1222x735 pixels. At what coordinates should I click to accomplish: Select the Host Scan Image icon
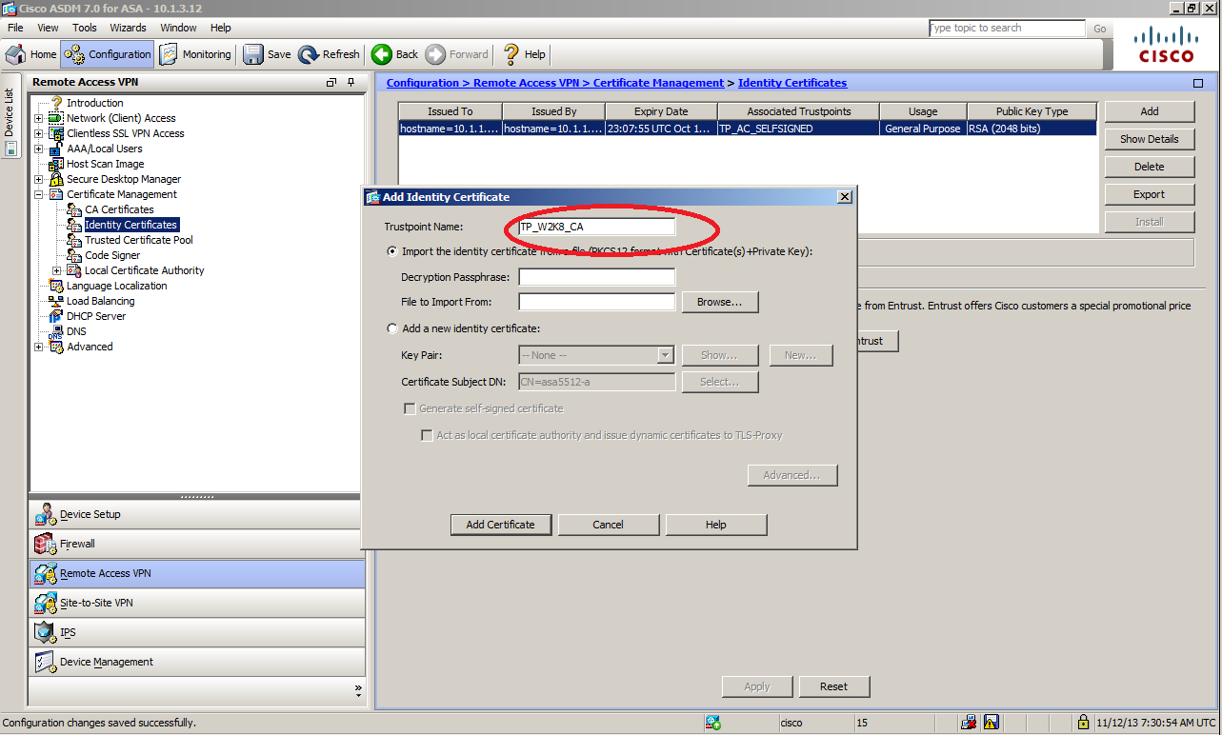[x=56, y=164]
